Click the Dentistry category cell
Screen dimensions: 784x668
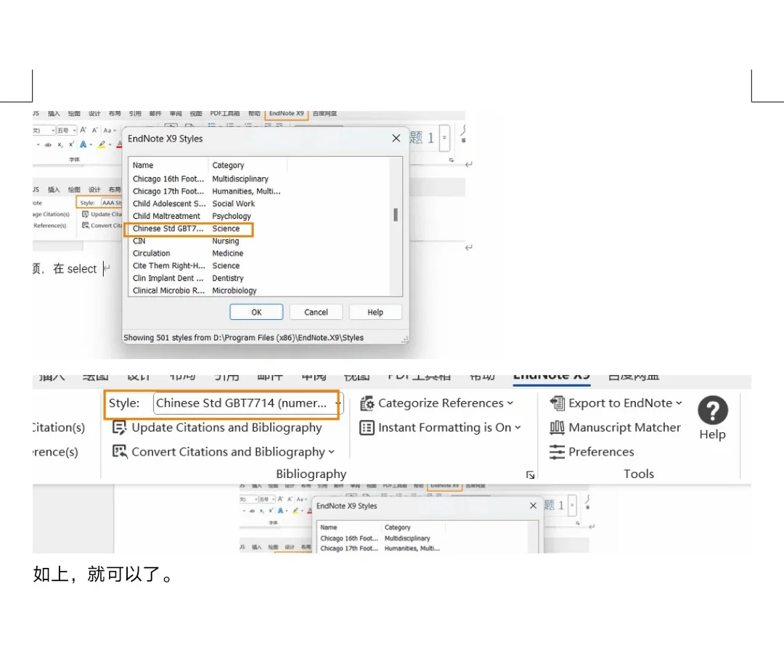pyautogui.click(x=228, y=279)
